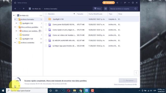
Task: Check the .Spotlight-V100 row in file list
Action: [46, 19]
